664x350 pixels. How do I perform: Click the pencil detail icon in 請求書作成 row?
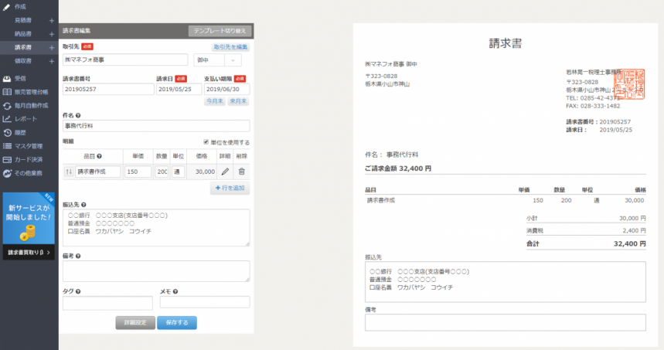coord(225,172)
